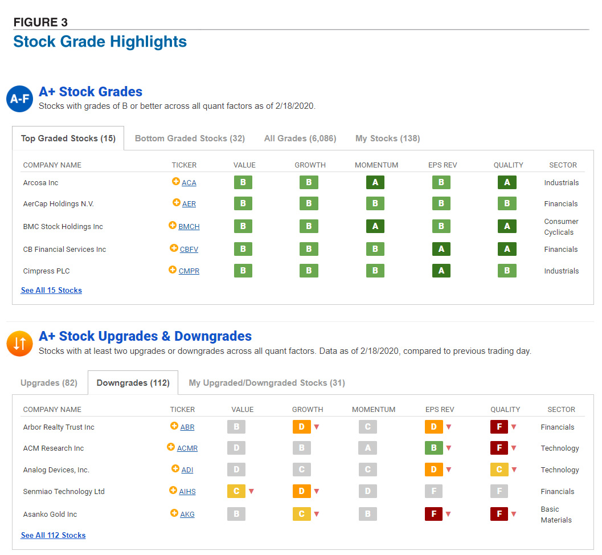The height and width of the screenshot is (555, 602).
Task: Click the MOMENTUM header in top graded table
Action: pyautogui.click(x=376, y=165)
